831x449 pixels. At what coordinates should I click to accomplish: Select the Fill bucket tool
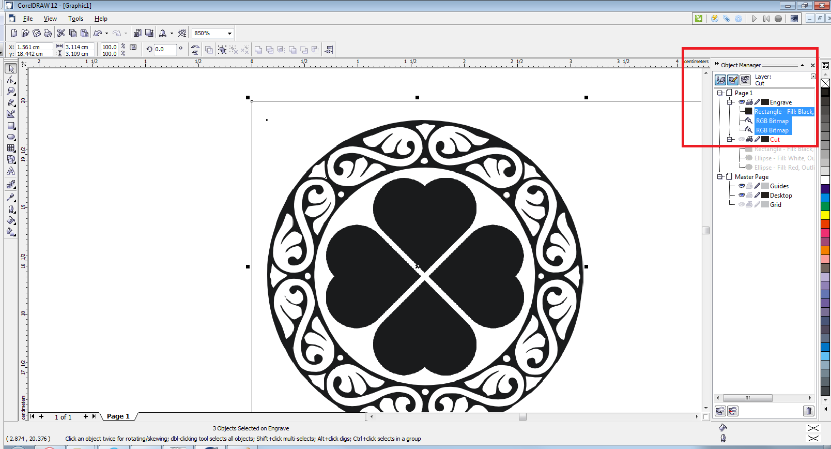11,220
